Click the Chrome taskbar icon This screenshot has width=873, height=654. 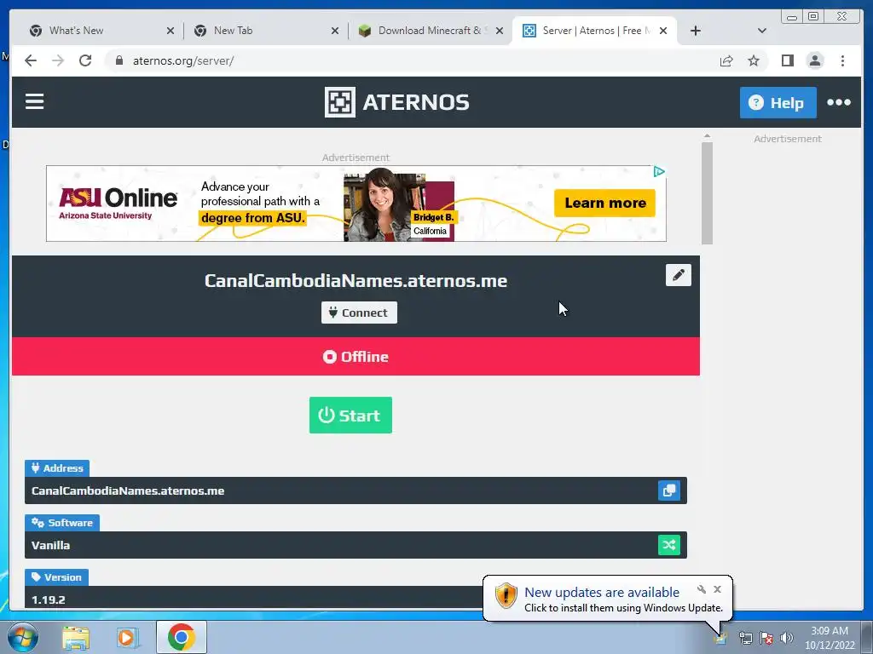click(x=181, y=637)
